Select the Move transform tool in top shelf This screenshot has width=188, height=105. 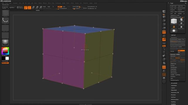point(33,8)
